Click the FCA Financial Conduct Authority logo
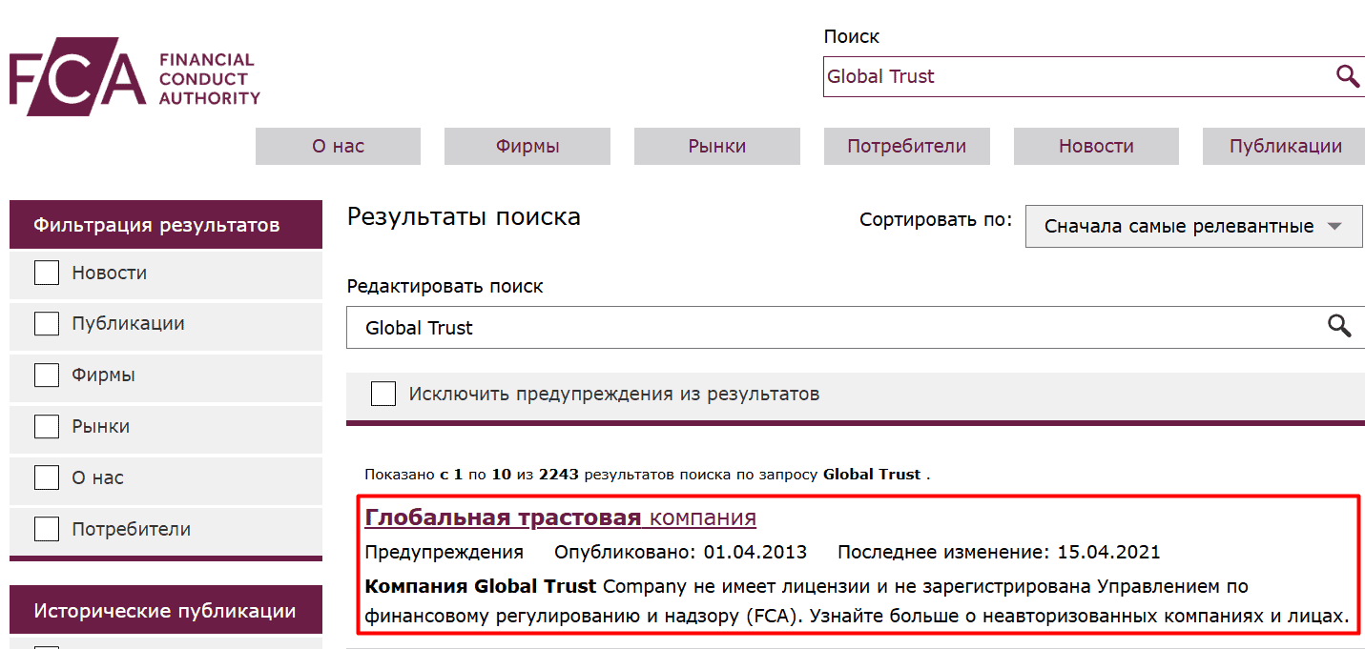Image resolution: width=1365 pixels, height=649 pixels. (134, 75)
